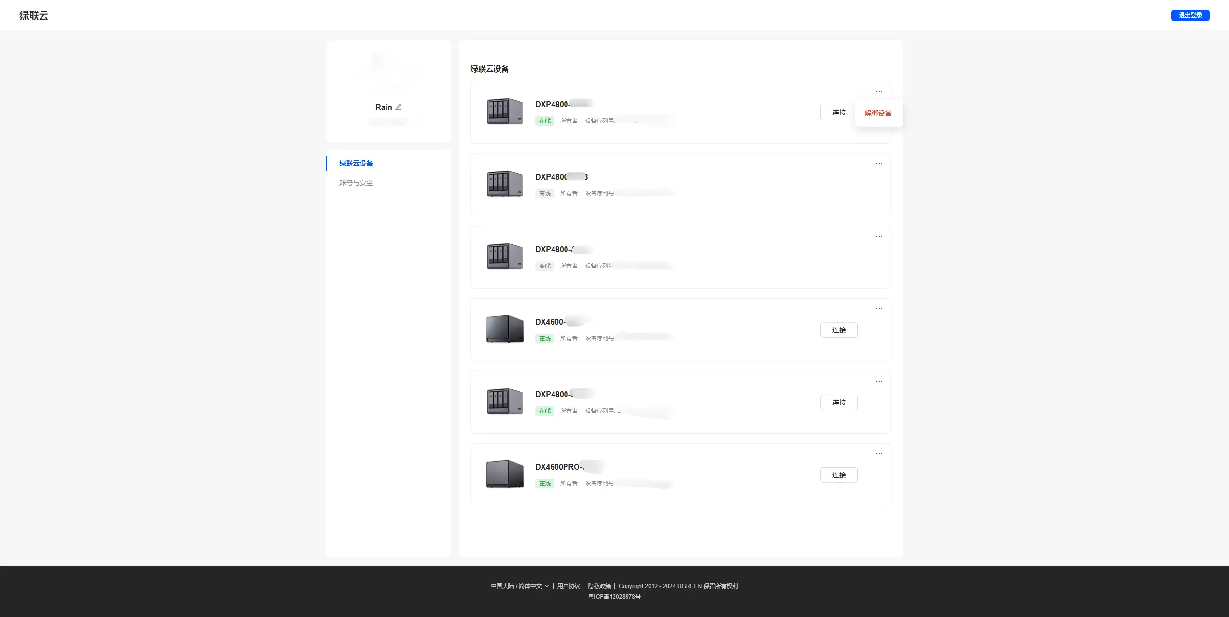1229x617 pixels.
Task: Click the edit pencil icon next to Rain
Action: point(398,107)
